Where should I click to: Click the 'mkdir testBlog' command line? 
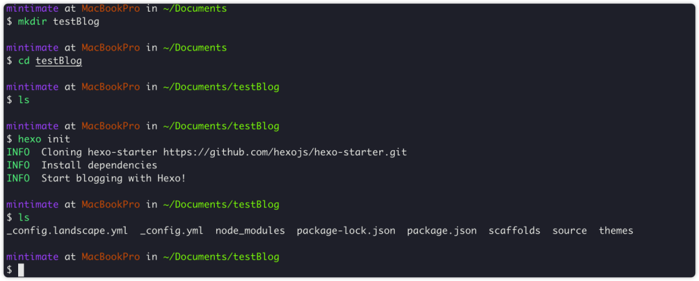(50, 21)
